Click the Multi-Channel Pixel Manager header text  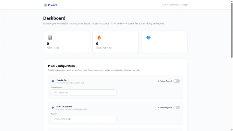point(174,5)
